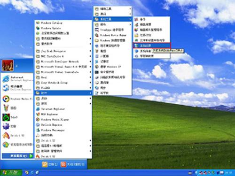Expand the Games folder in All Programs
This screenshot has width=235, height=176.
[x=63, y=104]
